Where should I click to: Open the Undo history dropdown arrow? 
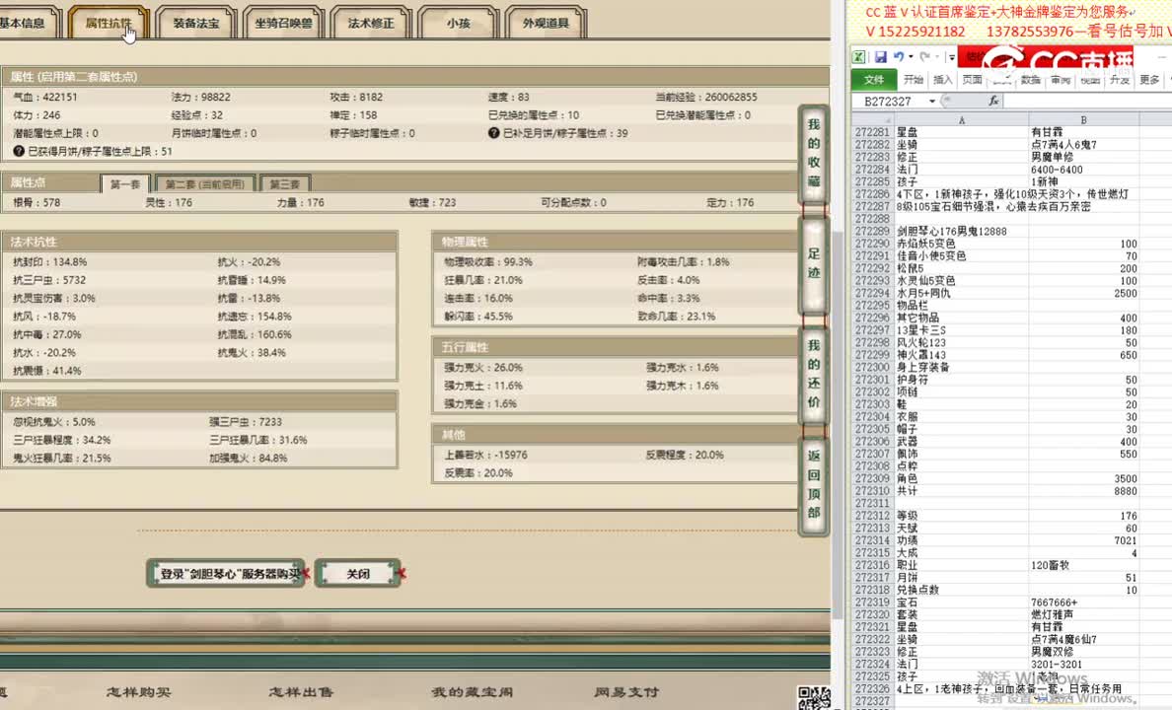click(911, 57)
